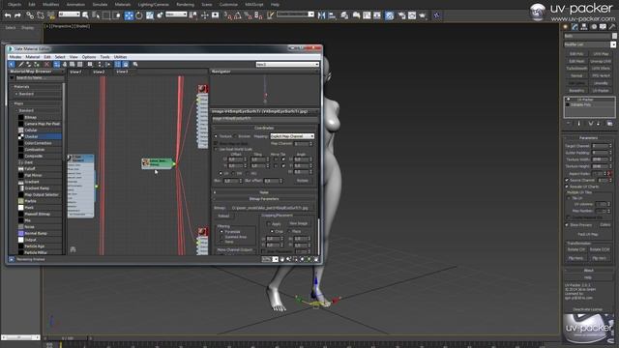Click the View Image button
The height and width of the screenshot is (348, 619).
(x=299, y=223)
